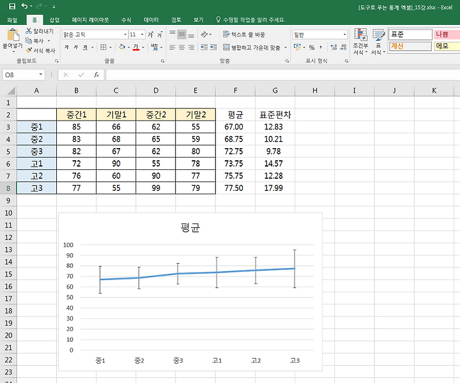Select the 메모 cell style
The image size is (460, 383).
coord(447,47)
